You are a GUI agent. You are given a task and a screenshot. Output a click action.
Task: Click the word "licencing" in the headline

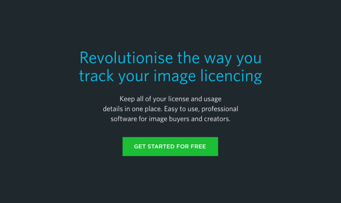point(231,76)
